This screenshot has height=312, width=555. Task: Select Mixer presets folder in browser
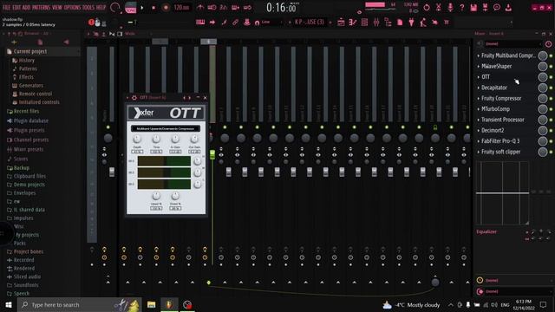(x=29, y=149)
